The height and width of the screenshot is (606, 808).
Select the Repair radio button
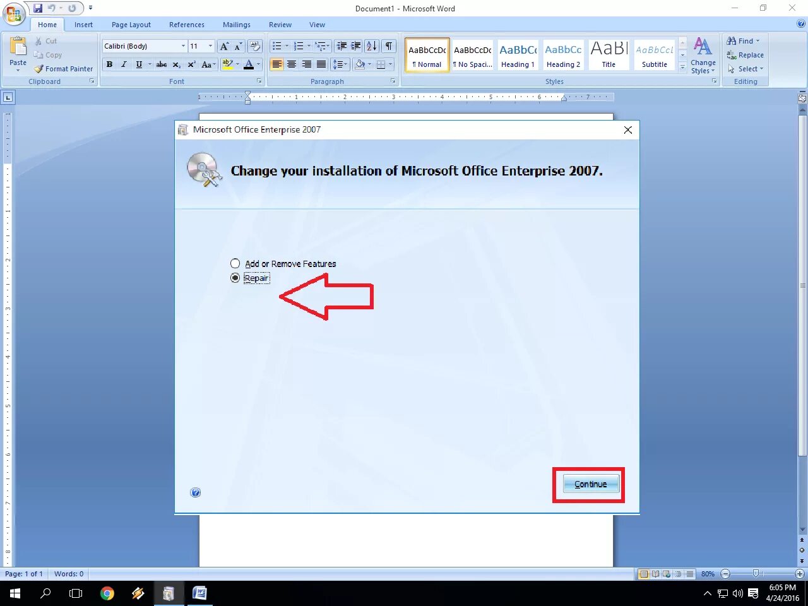coord(235,278)
